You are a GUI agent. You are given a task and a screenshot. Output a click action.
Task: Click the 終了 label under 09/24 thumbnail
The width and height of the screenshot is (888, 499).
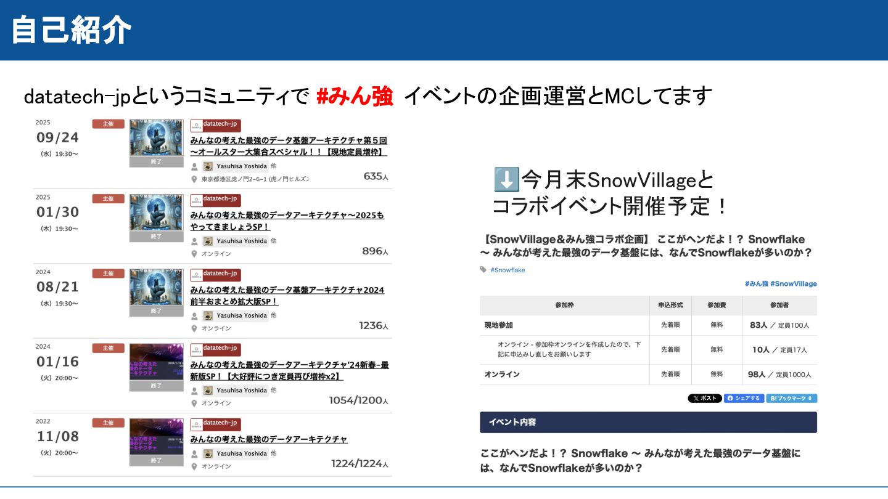[x=156, y=162]
